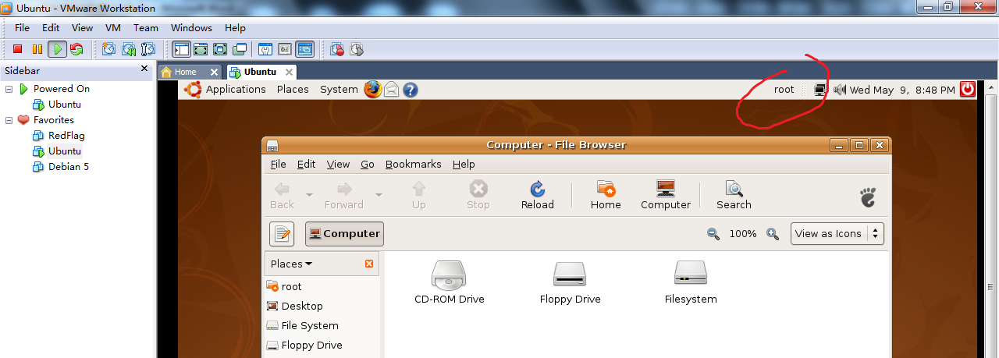999x358 pixels.
Task: Toggle text-based location bar edit button
Action: 282,234
